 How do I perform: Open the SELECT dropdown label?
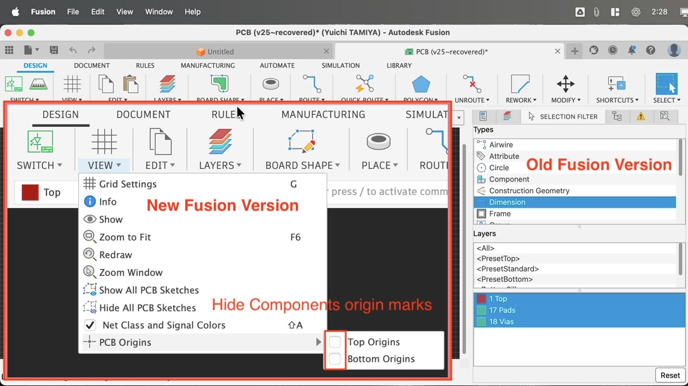click(x=667, y=100)
